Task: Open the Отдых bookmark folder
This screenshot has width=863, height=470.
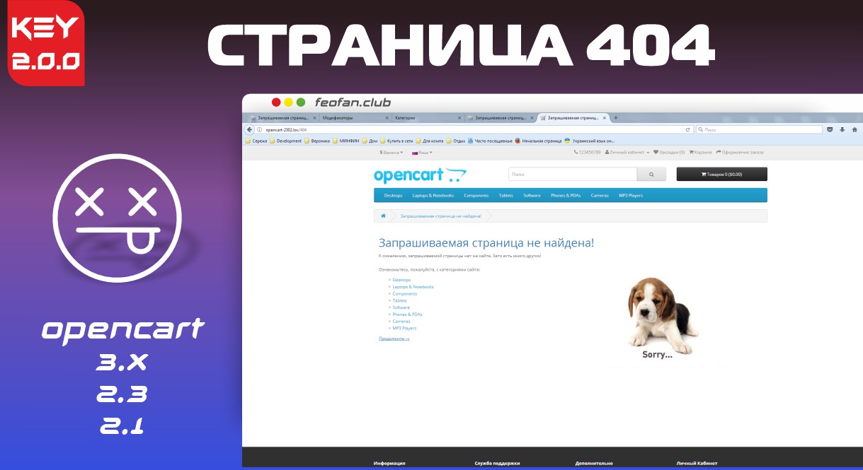Action: point(456,141)
